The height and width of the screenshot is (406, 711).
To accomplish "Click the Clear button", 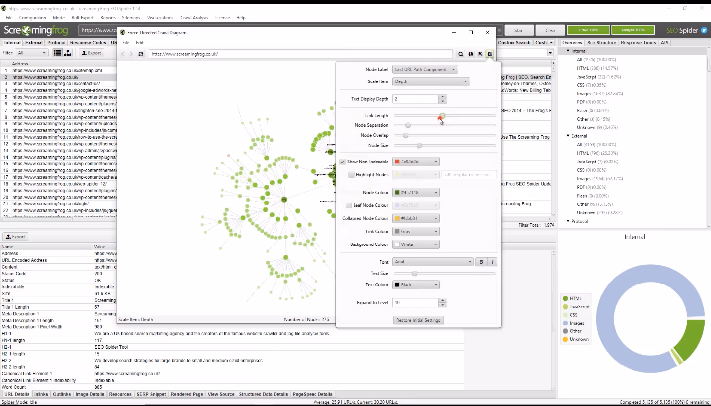I will 550,30.
